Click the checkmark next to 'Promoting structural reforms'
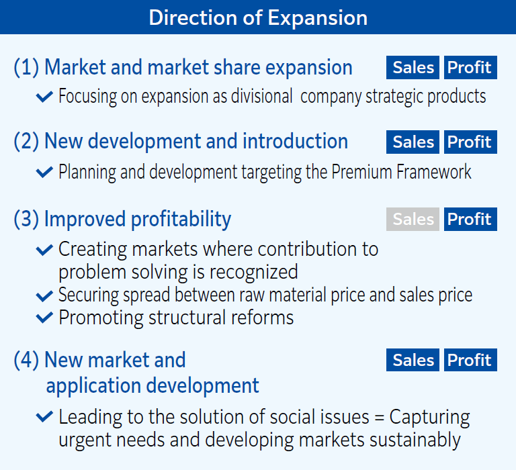516x470 pixels. 44,318
